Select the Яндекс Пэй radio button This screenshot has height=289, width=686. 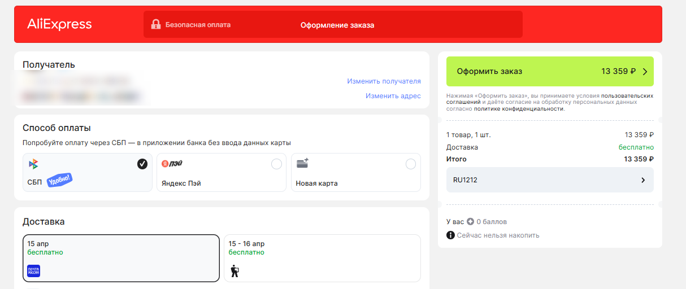(x=276, y=164)
